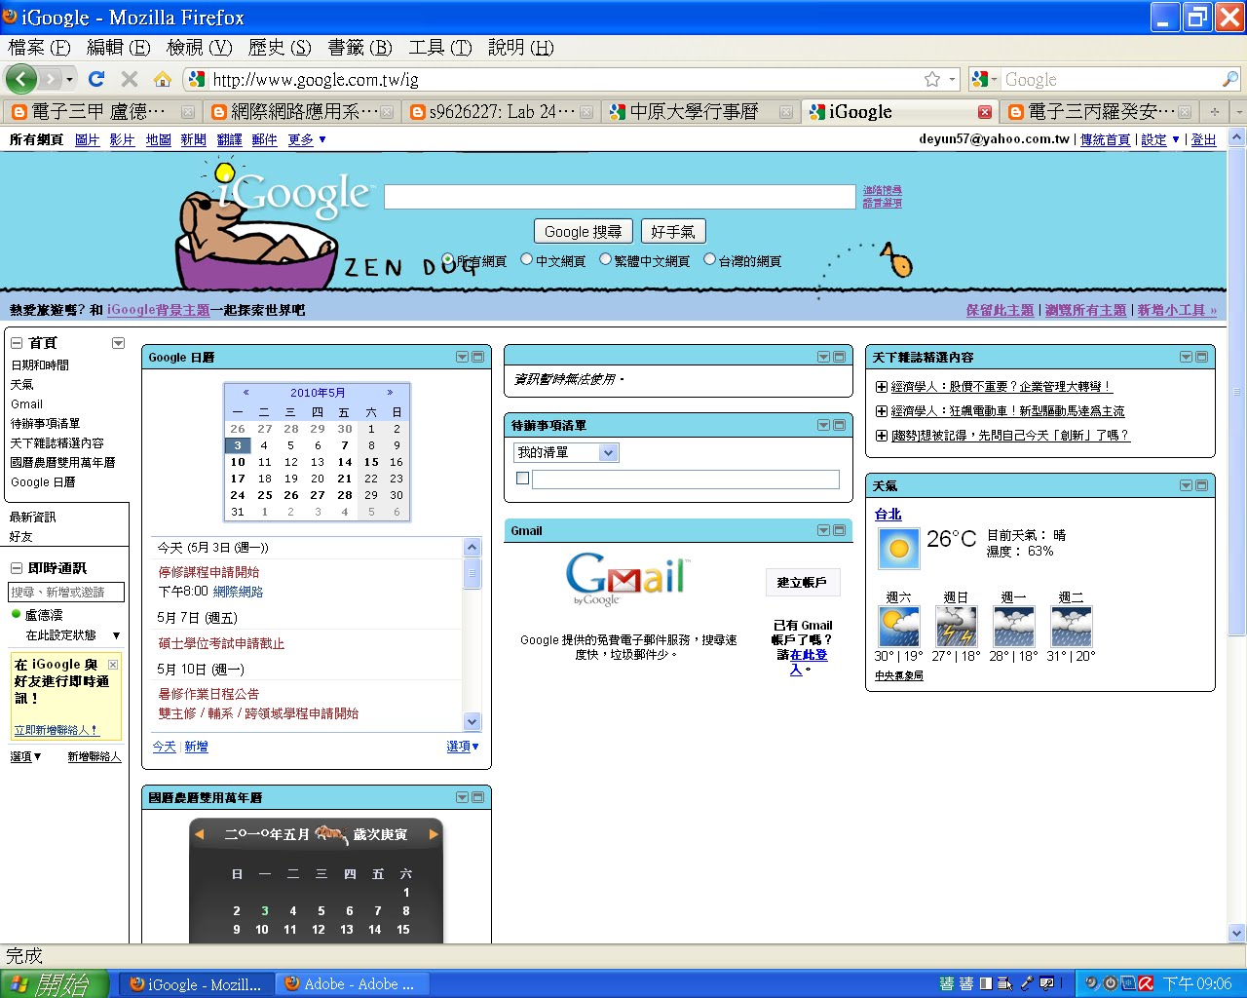The width and height of the screenshot is (1247, 998).
Task: Click the 登出 link
Action: [x=1204, y=139]
